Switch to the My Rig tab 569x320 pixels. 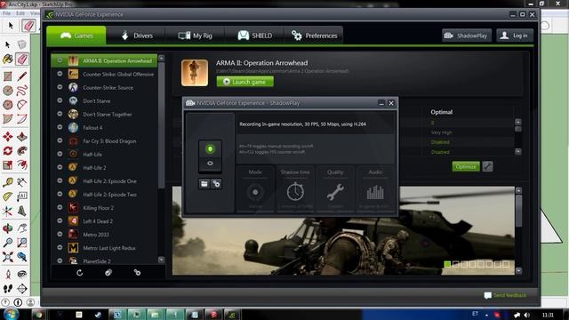click(196, 36)
